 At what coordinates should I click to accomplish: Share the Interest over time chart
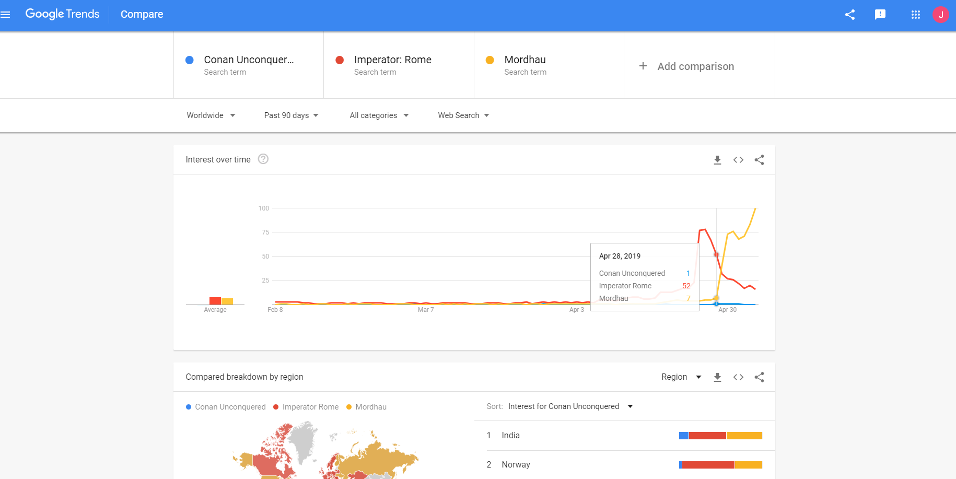point(759,160)
